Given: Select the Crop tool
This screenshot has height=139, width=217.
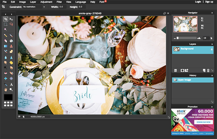Looking at the screenshot, I should click(6, 19).
